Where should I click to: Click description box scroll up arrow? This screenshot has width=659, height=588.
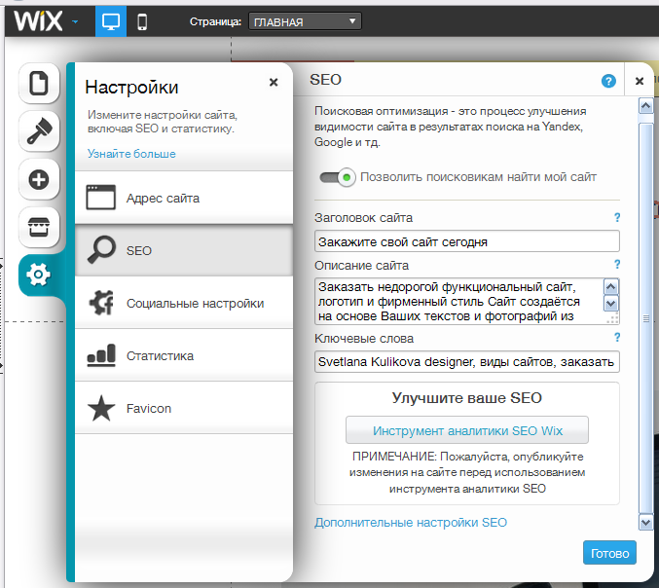(x=610, y=287)
